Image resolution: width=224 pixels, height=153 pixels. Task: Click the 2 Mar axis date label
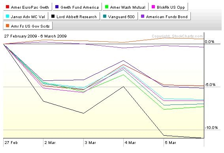[50, 143]
